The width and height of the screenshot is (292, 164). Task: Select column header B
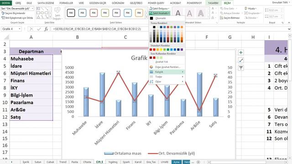click(x=77, y=37)
